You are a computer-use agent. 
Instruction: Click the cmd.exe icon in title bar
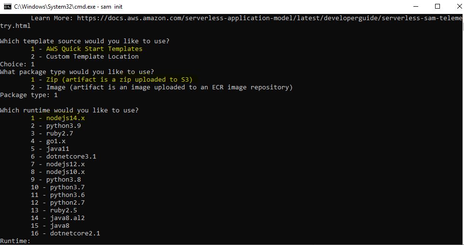point(7,6)
